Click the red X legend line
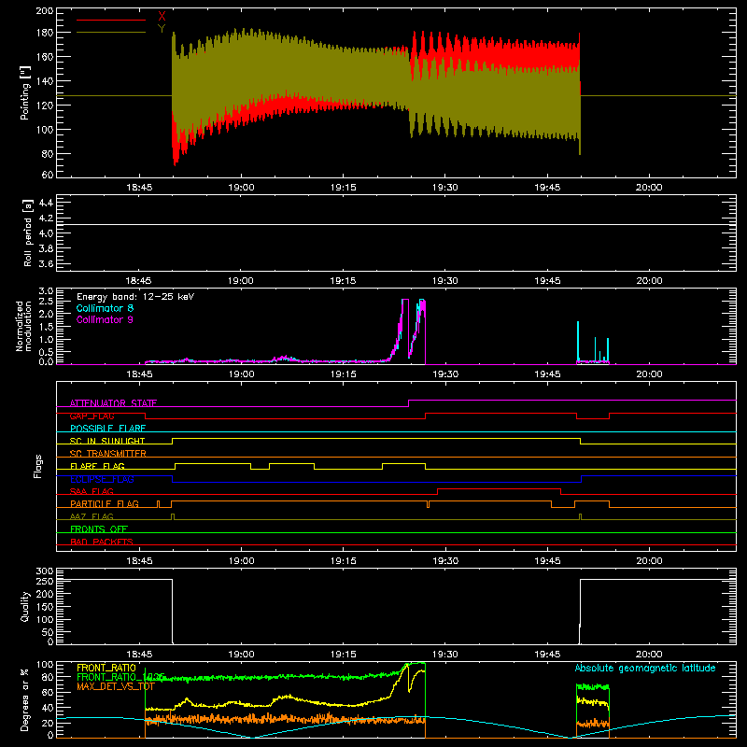Viewport: 747px width, 747px height. [111, 20]
